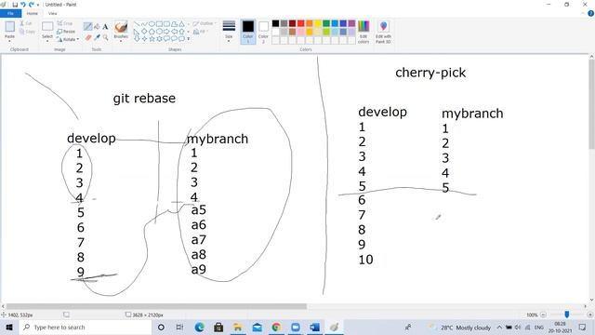Click the zoom out minus button
The image size is (595, 335).
543,315
